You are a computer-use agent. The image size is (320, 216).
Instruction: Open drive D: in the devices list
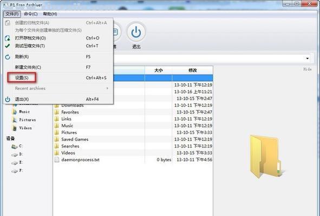coord(21,154)
